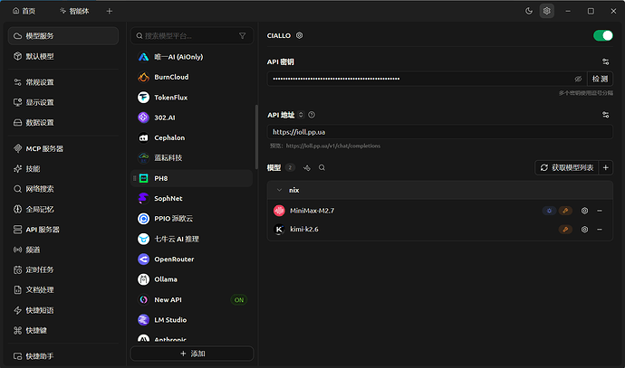This screenshot has height=368, width=625.
Task: Open API 地址 extra settings icon
Action: tap(605, 115)
